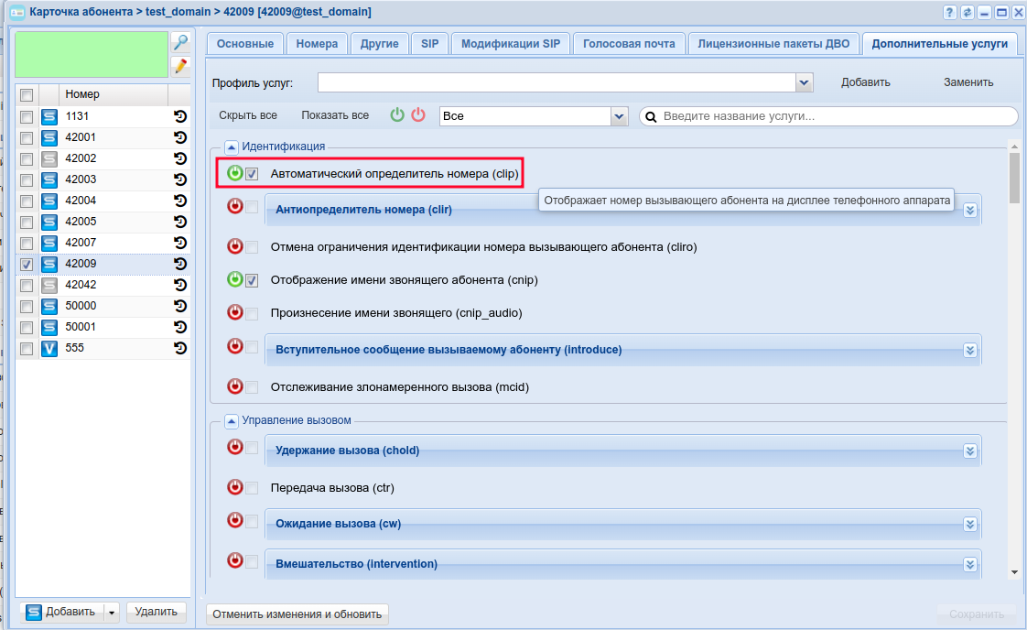The width and height of the screenshot is (1027, 630).
Task: Open the Модификации SIP tab
Action: click(511, 44)
